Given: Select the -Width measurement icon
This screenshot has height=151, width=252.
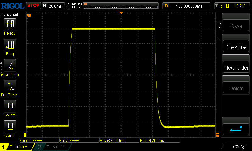Looking at the screenshot, I should tap(9, 127).
